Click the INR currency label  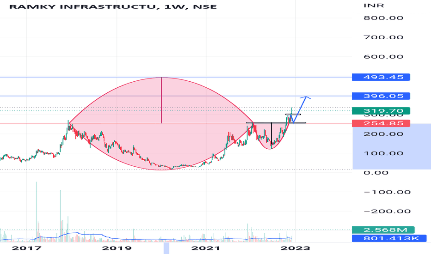[x=374, y=6]
